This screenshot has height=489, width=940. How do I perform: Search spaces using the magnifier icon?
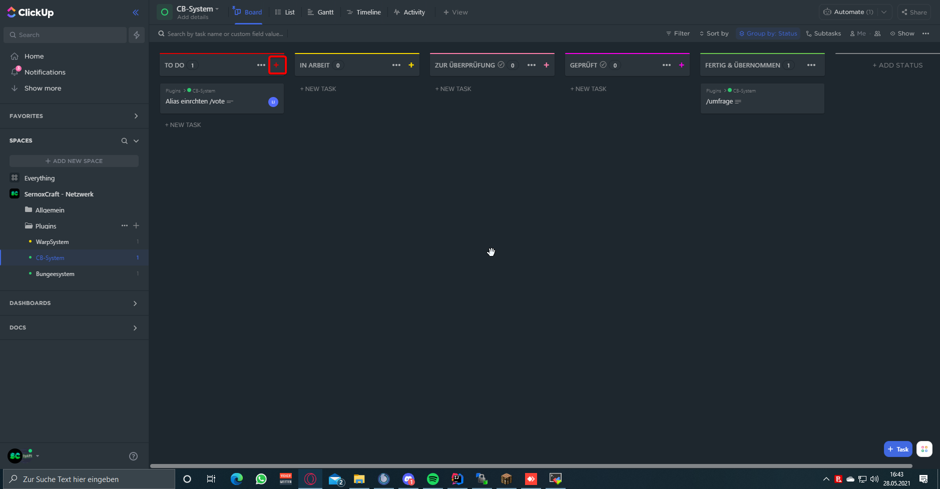click(124, 141)
